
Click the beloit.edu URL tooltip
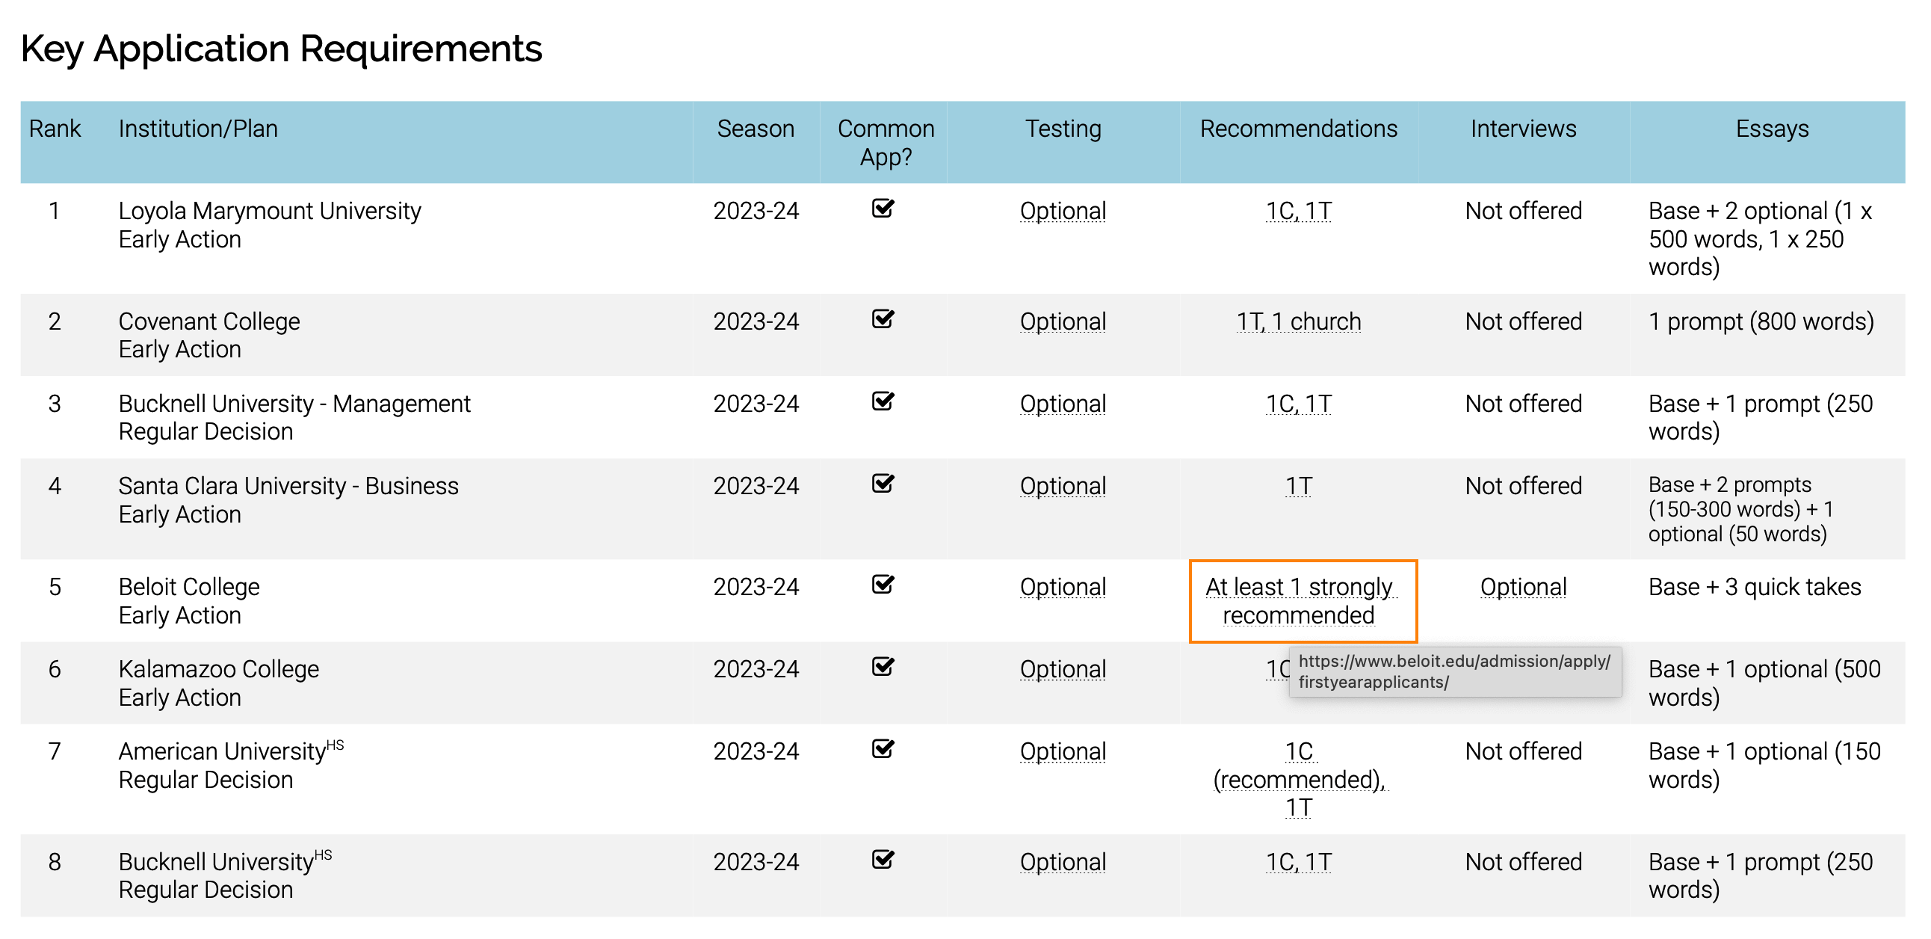point(1455,672)
